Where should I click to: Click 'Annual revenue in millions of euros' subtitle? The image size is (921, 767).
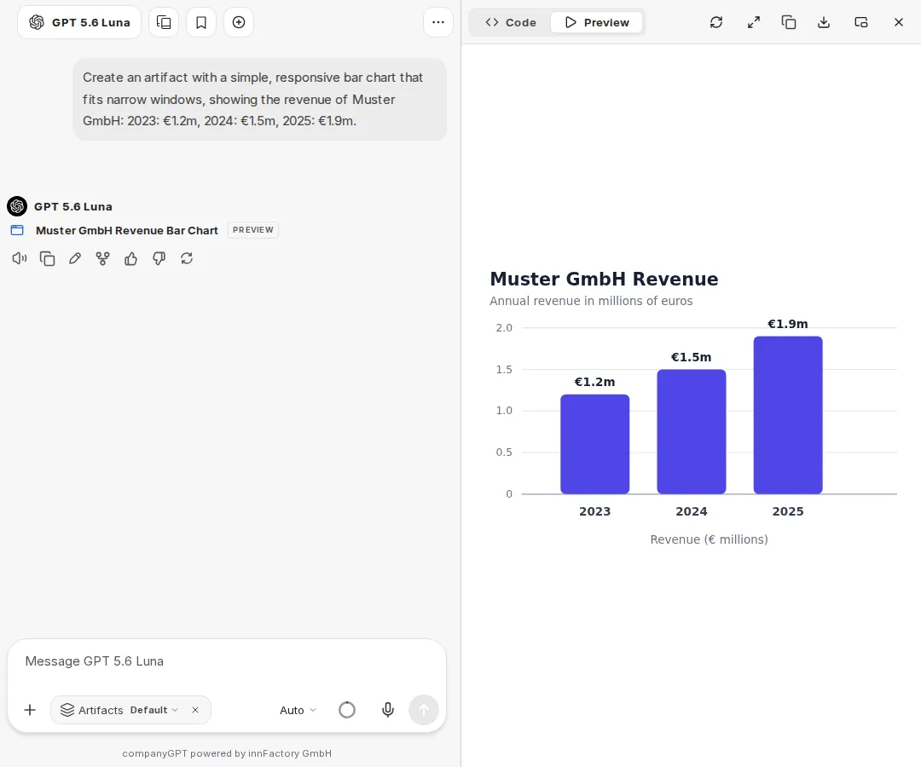tap(591, 301)
